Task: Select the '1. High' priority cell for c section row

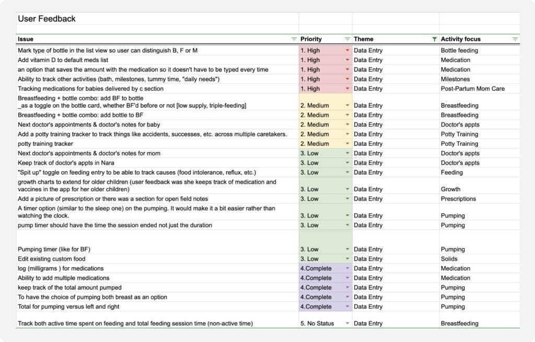Action: [325, 89]
